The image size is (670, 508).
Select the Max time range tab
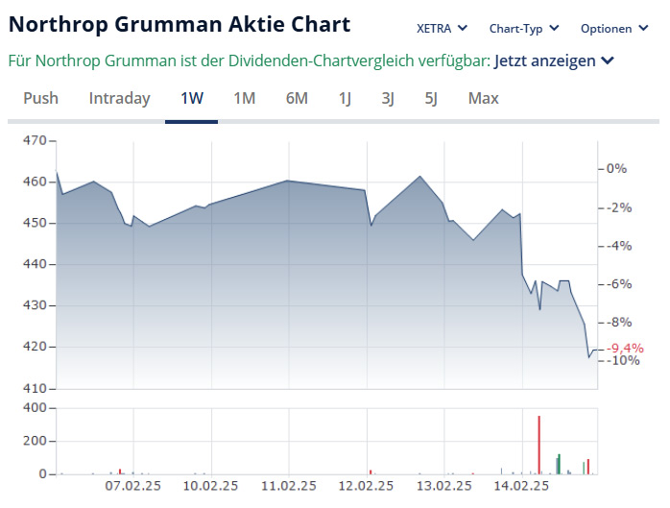[x=484, y=98]
